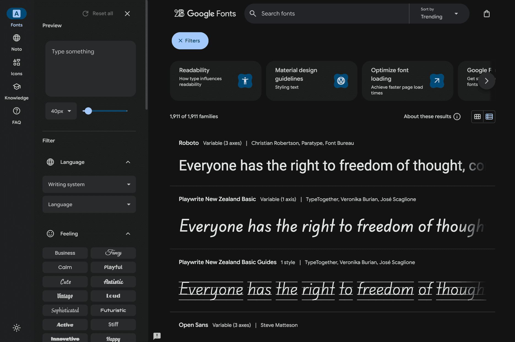Image resolution: width=515 pixels, height=342 pixels.
Task: Click the info icon beside About these results
Action: pos(457,116)
